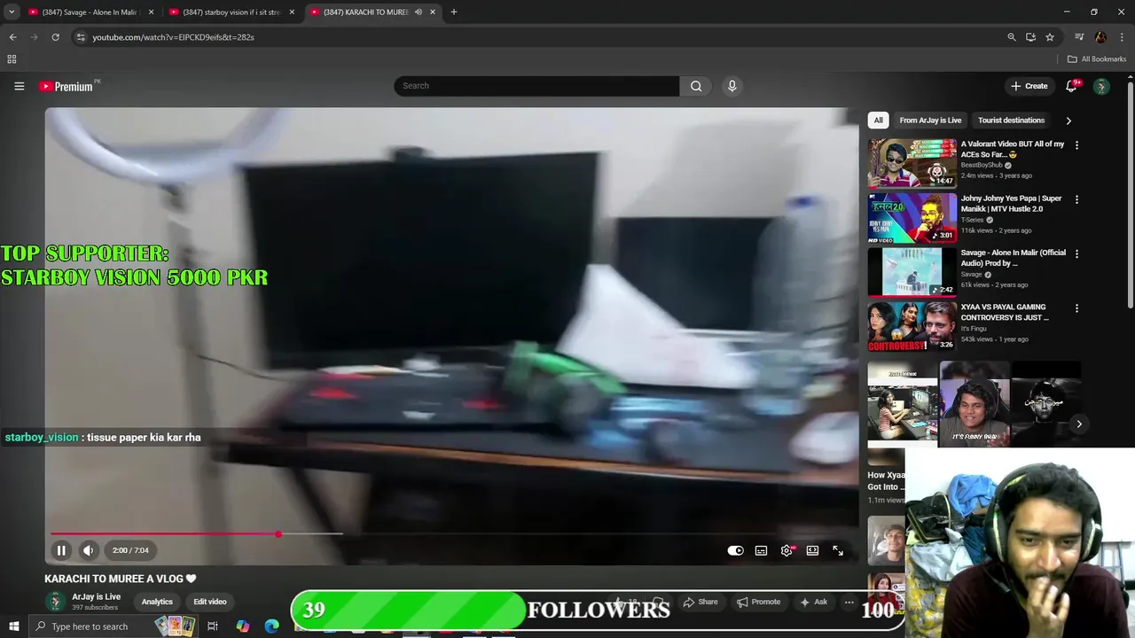1135x638 pixels.
Task: Open the Create menu
Action: (1029, 86)
